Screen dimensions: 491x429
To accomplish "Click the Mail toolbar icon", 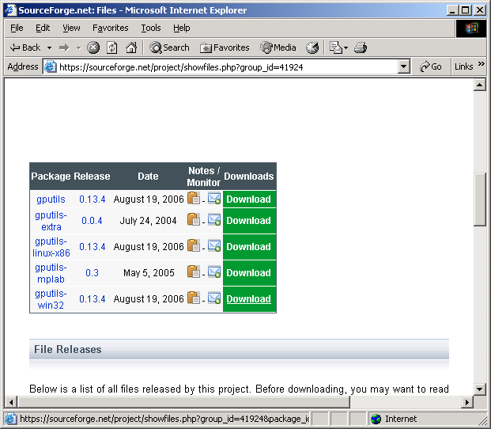I will pos(336,47).
